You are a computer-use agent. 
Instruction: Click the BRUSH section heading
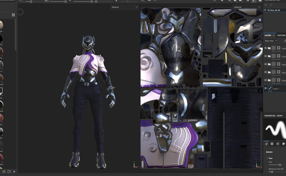coord(269,152)
